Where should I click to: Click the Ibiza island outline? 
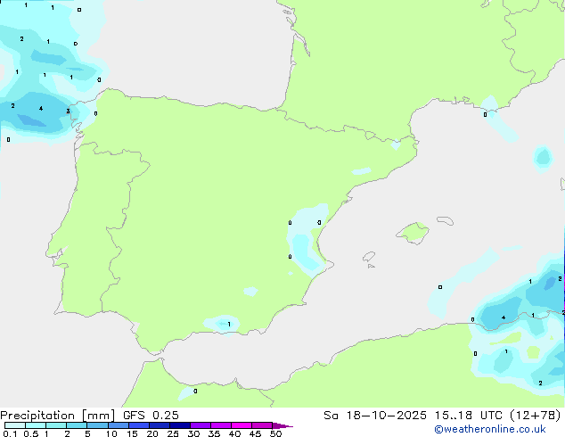pyautogui.click(x=369, y=257)
